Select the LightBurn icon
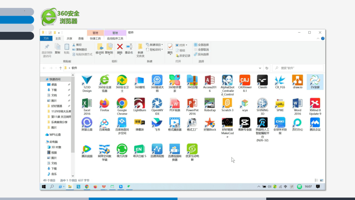 point(140,105)
